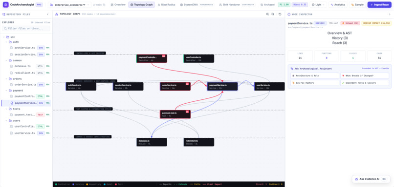Open sessionService file in explorer
Image resolution: width=394 pixels, height=187 pixels.
coord(26,55)
